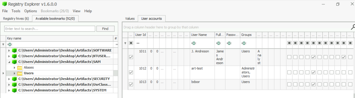
Task: Switch to the Values tab
Action: click(130, 18)
